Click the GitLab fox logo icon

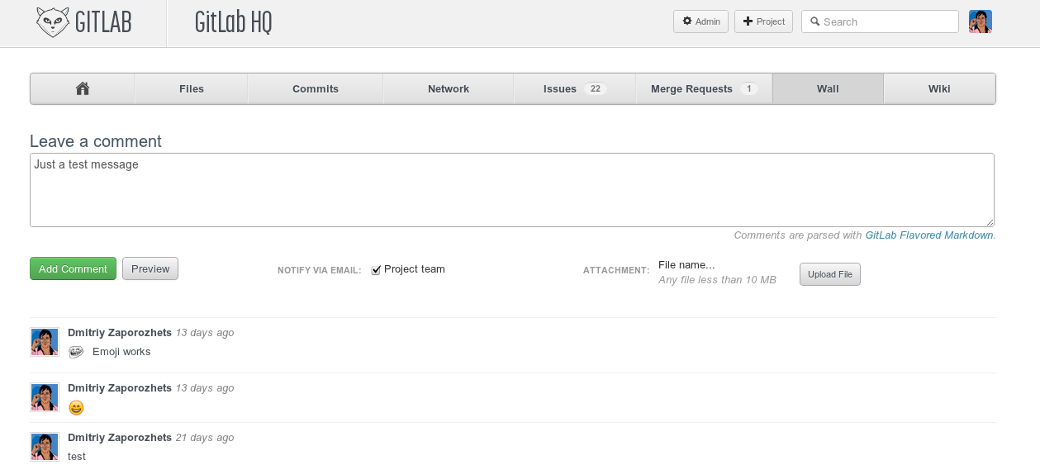[53, 22]
